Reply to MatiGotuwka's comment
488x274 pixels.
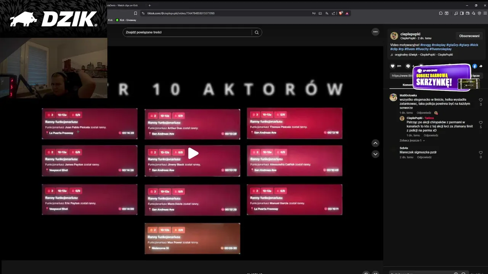click(424, 113)
